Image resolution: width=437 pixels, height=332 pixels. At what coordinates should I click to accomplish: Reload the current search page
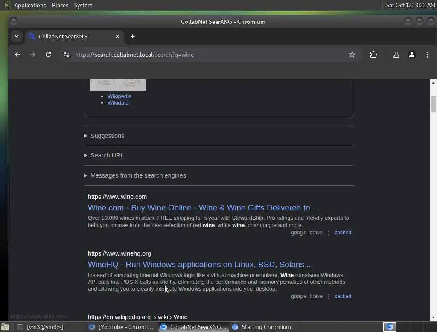tap(48, 55)
